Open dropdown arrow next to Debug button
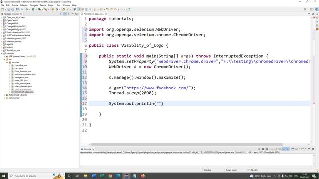This screenshot has height=179, width=319. (30, 9)
